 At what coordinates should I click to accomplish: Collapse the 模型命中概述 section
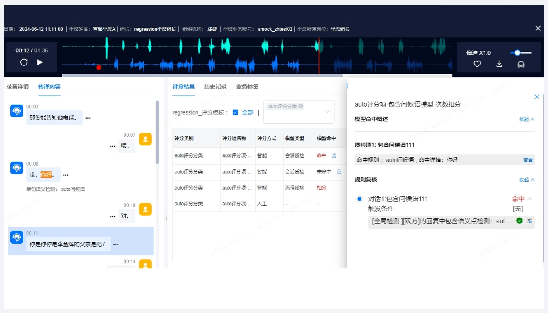526,119
